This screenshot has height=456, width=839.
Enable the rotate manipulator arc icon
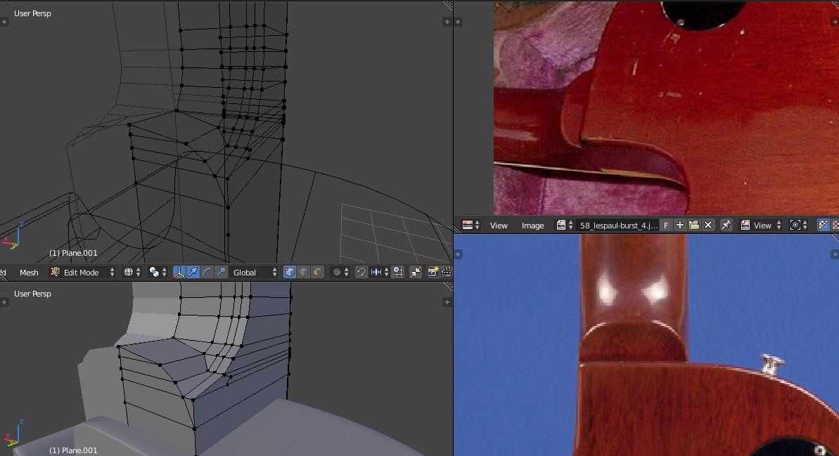point(207,272)
